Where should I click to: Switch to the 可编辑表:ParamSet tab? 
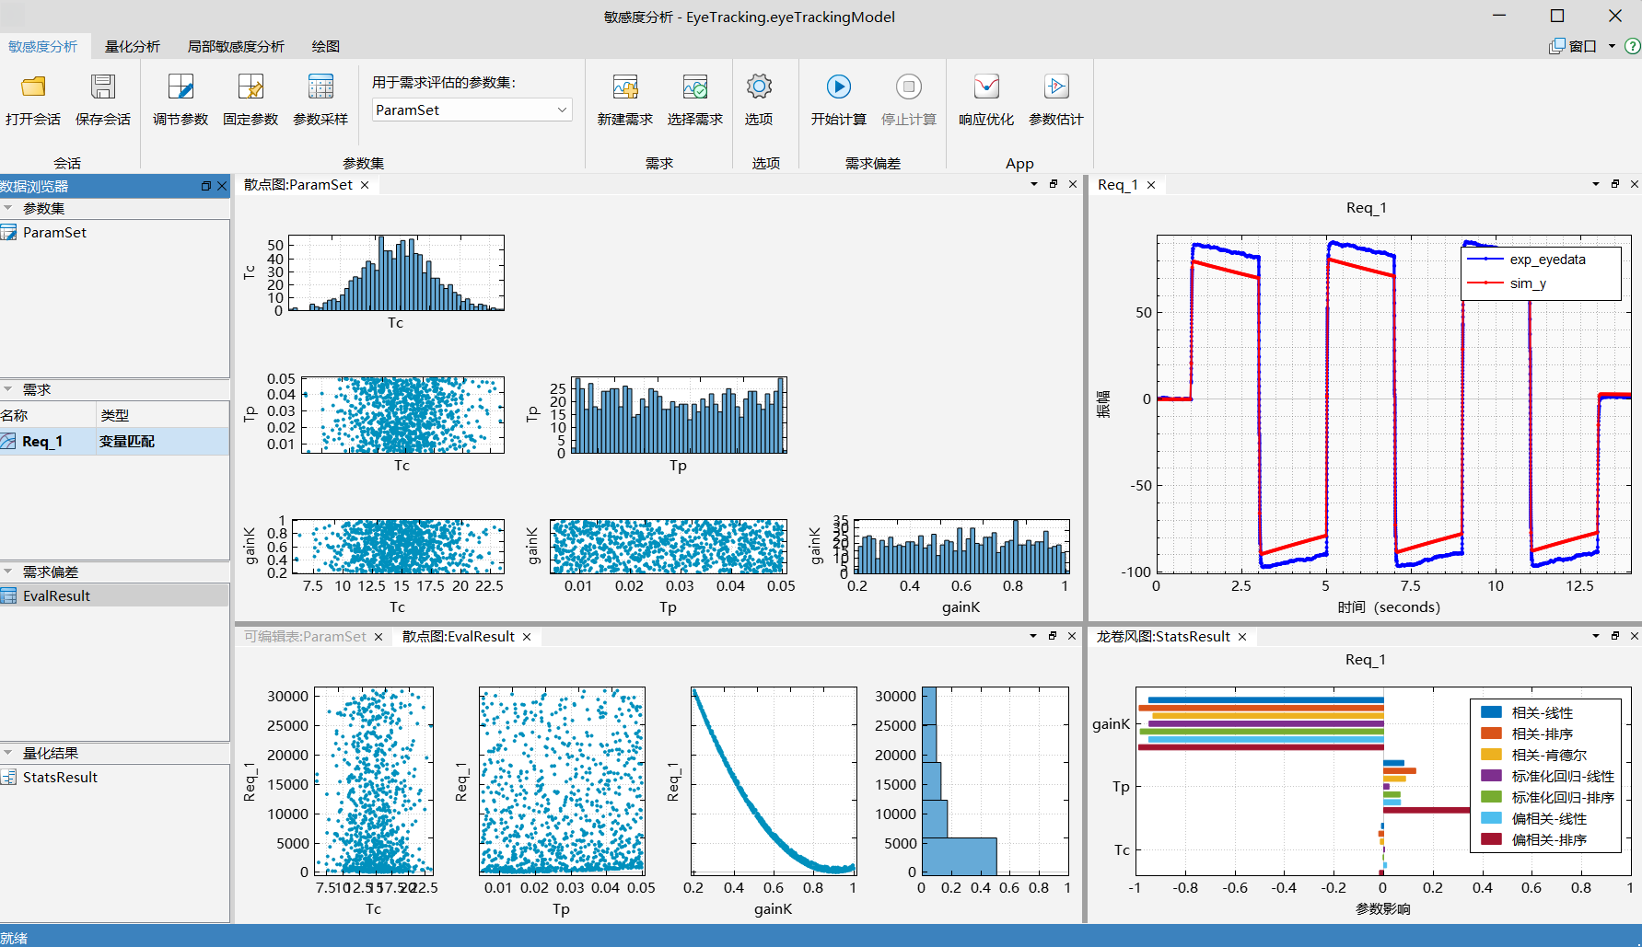(x=305, y=637)
